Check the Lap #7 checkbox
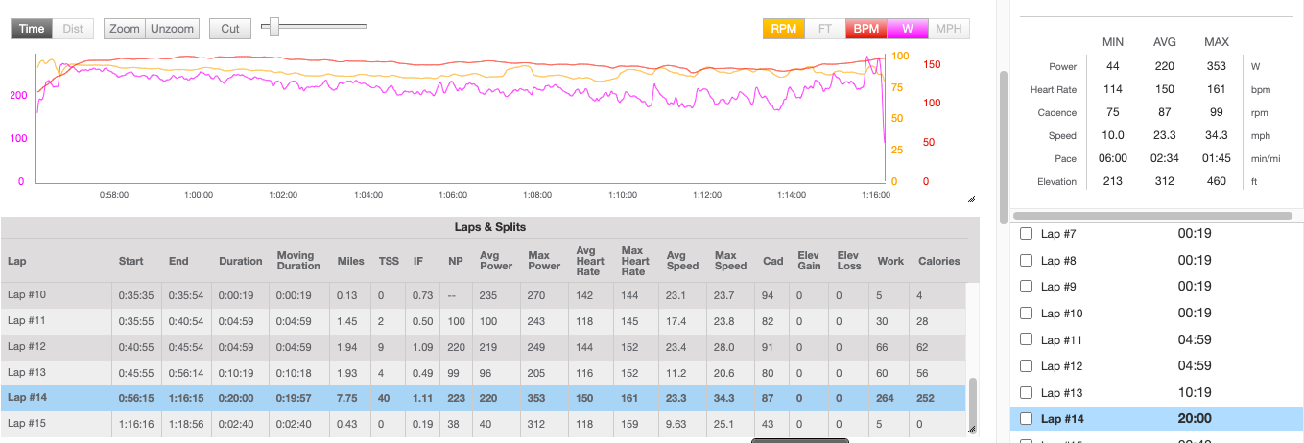 1026,234
